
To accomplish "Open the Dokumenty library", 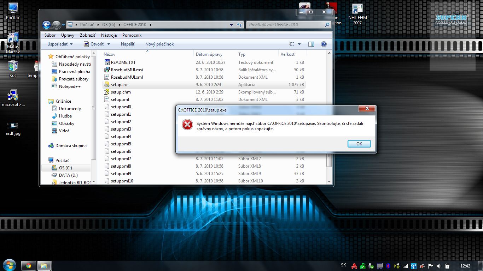I will [70, 109].
